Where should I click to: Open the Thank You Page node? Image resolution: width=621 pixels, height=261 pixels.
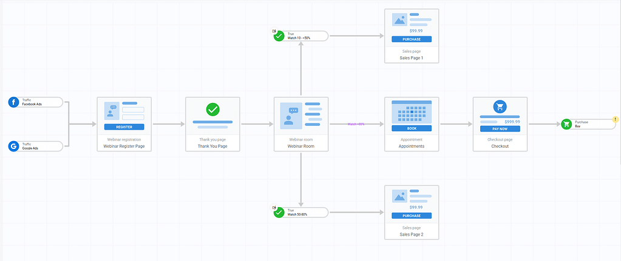(212, 124)
